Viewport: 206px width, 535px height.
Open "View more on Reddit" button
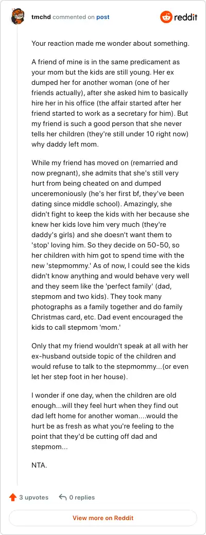103,518
